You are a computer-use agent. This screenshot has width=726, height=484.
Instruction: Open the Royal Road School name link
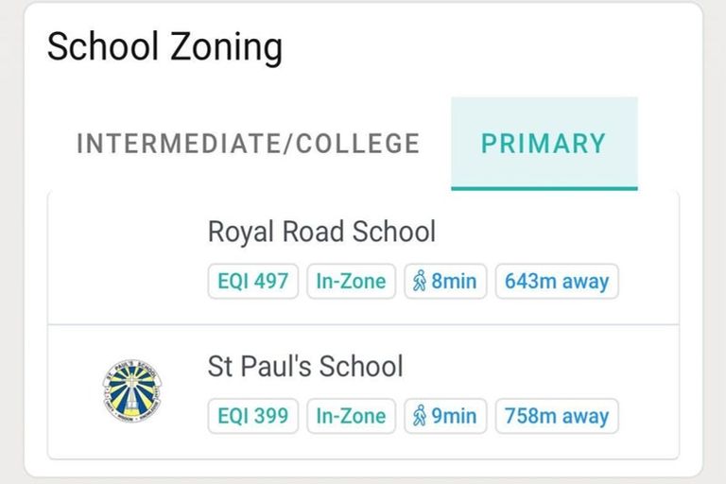(x=321, y=232)
